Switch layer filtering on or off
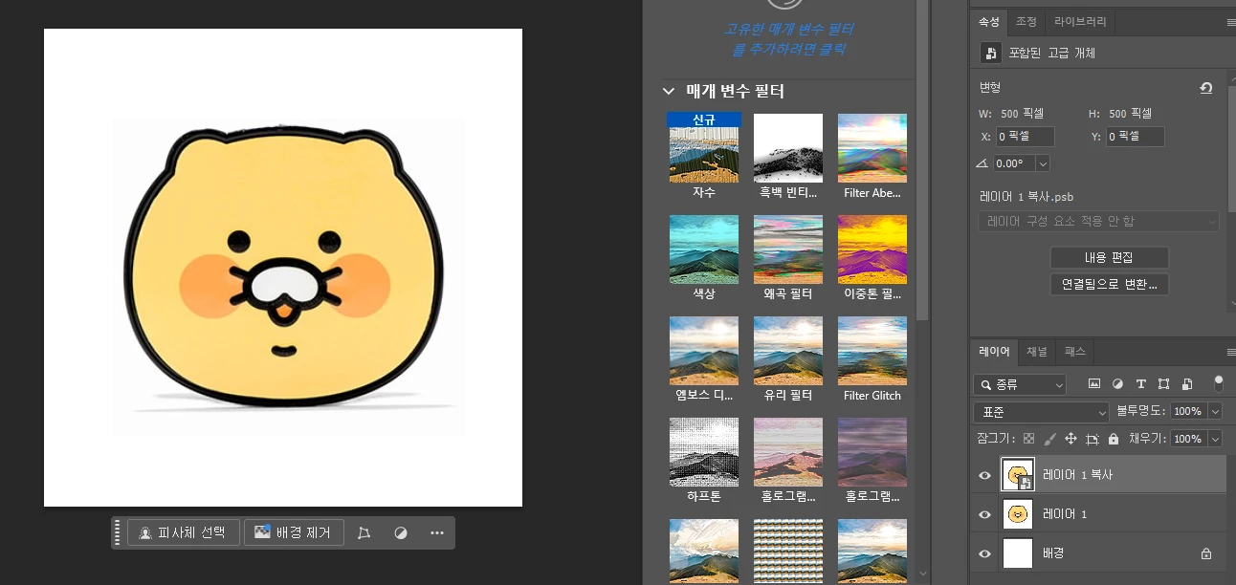Image resolution: width=1236 pixels, height=585 pixels. click(1218, 383)
